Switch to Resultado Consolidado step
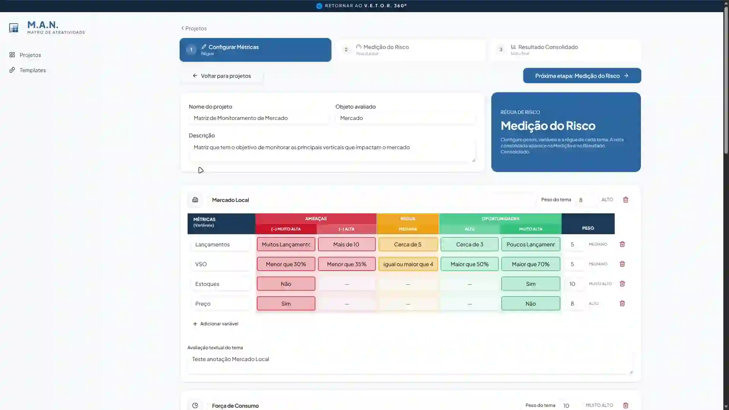 point(566,50)
